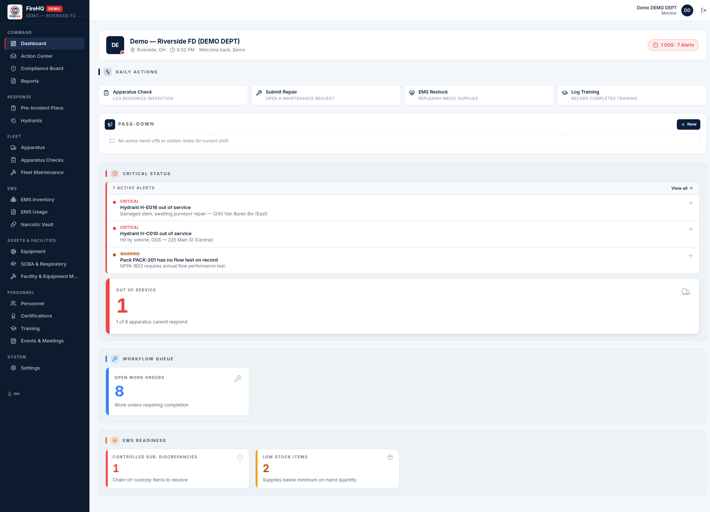The image size is (710, 512).
Task: Click the logout icon in the top bar
Action: point(704,10)
